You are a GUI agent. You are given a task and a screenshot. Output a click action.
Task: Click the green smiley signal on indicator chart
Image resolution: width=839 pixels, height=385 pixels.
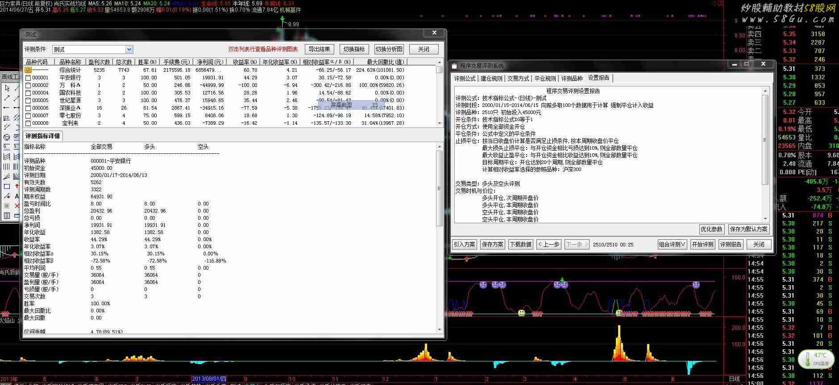click(x=521, y=313)
